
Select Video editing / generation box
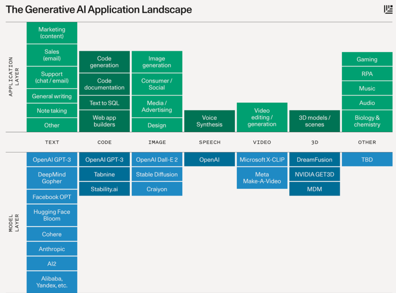pos(262,117)
